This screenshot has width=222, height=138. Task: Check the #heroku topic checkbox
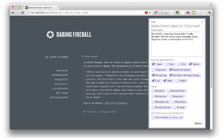point(173,102)
